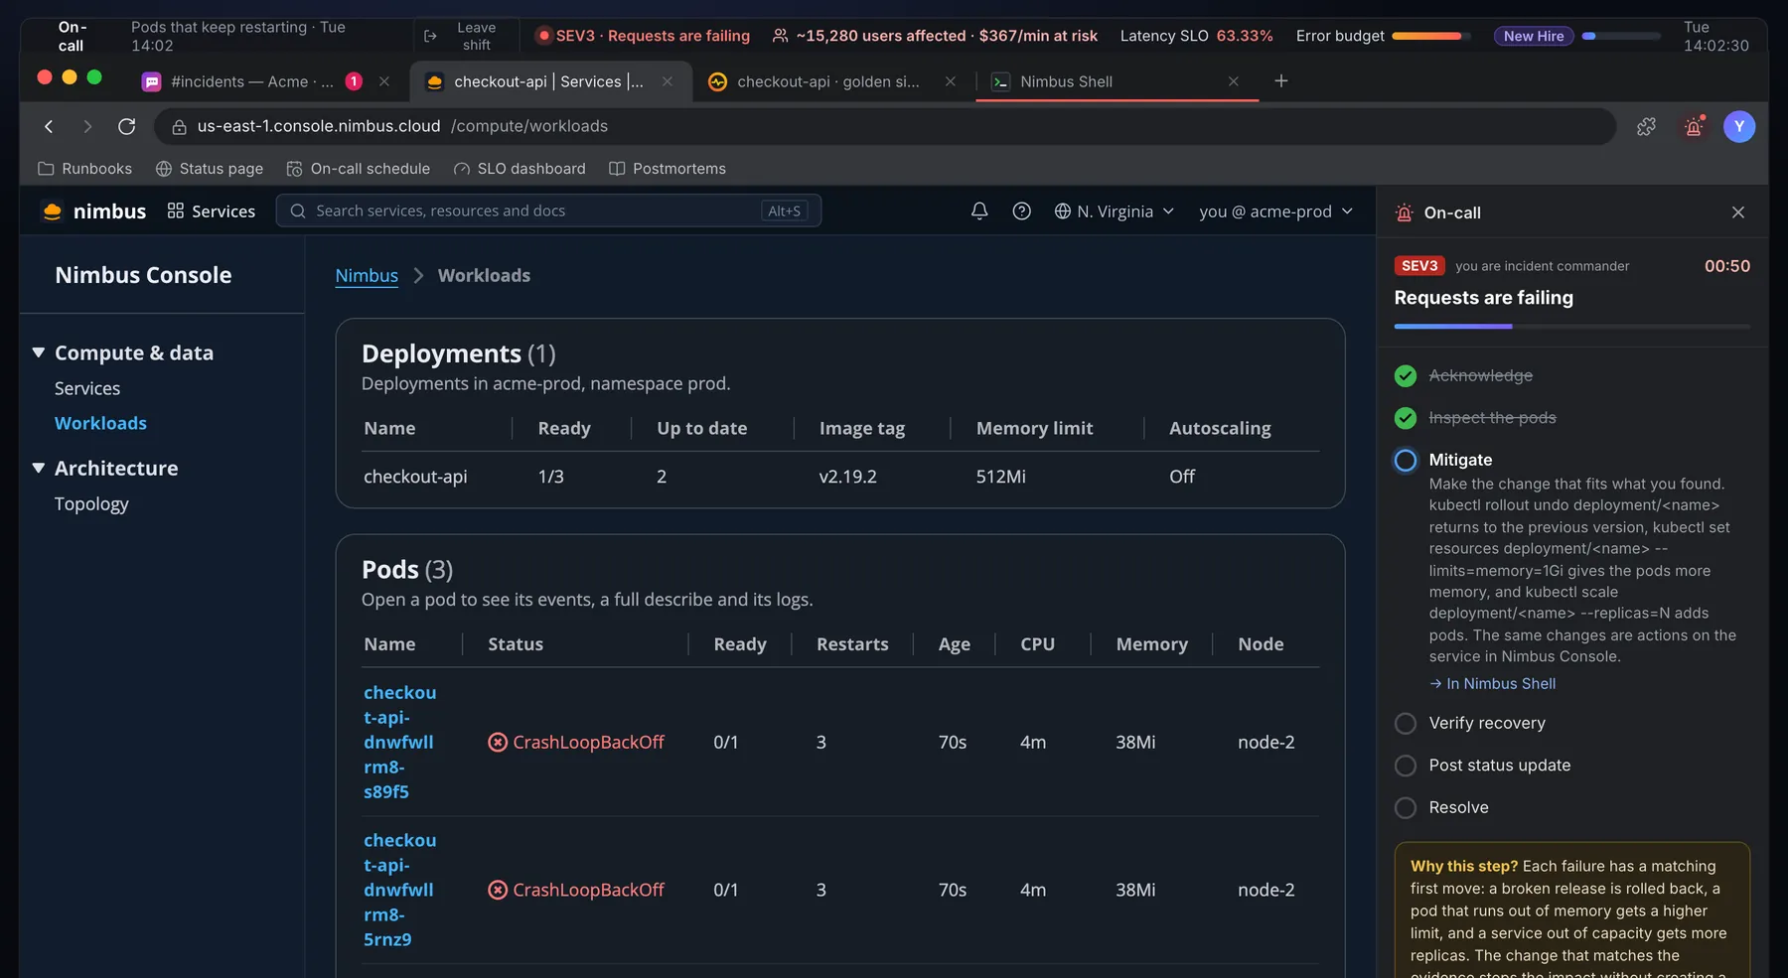The height and width of the screenshot is (978, 1788).
Task: Click the Error budget progress bar
Action: 1431,36
